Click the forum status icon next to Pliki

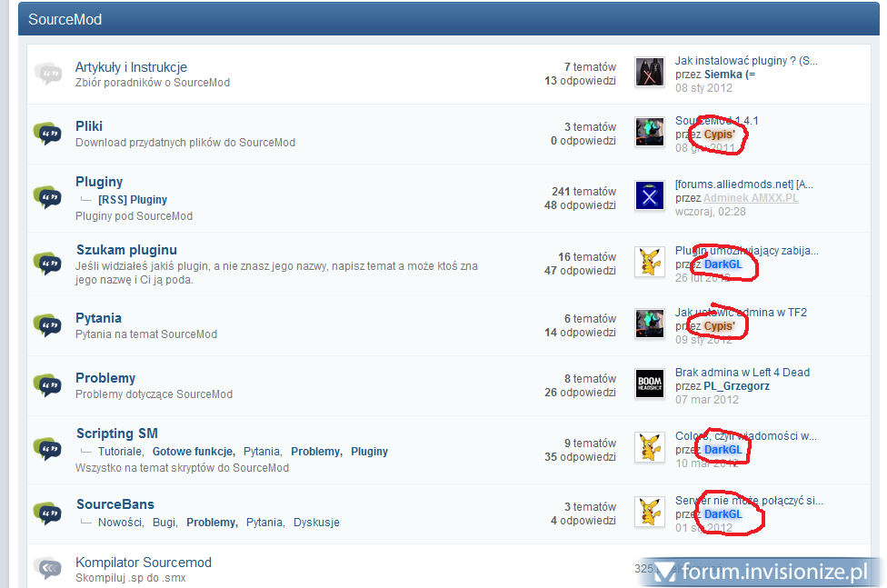point(48,134)
